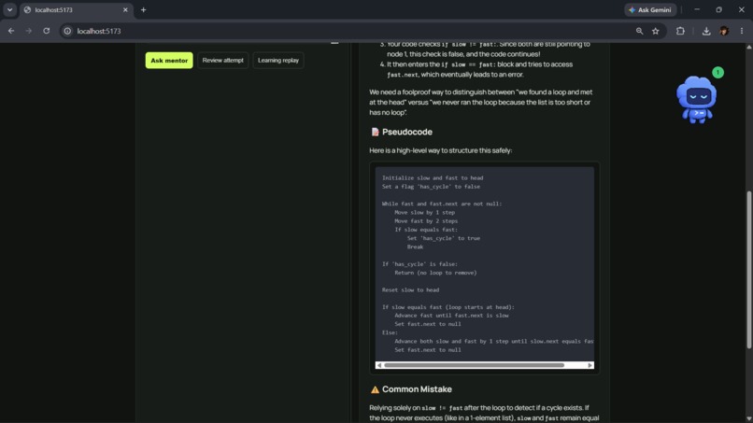Click the Pseudocode document icon

[375, 132]
